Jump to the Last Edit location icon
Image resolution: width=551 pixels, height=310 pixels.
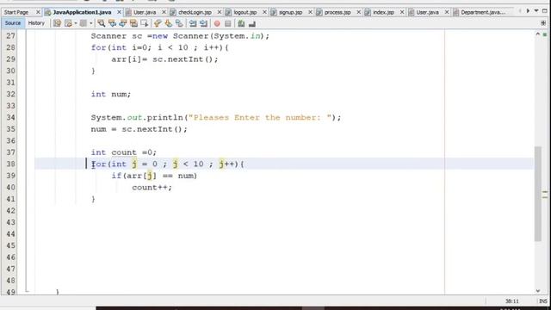pyautogui.click(x=57, y=23)
